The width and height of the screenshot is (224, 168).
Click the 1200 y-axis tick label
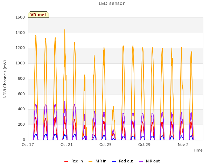[x=20, y=48]
